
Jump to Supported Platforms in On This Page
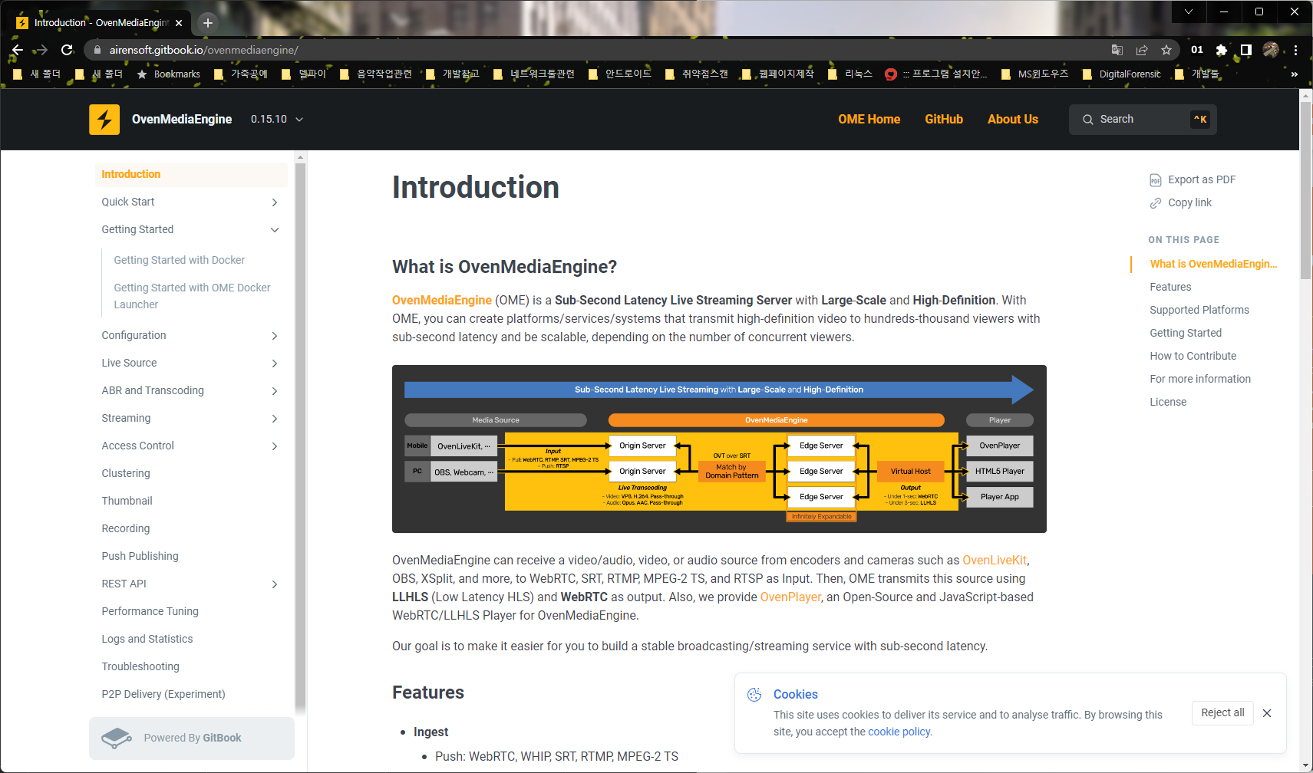click(x=1199, y=311)
